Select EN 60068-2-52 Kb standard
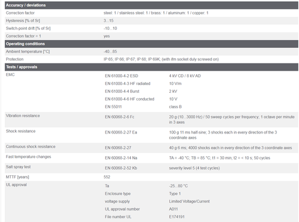 [x=121, y=168]
